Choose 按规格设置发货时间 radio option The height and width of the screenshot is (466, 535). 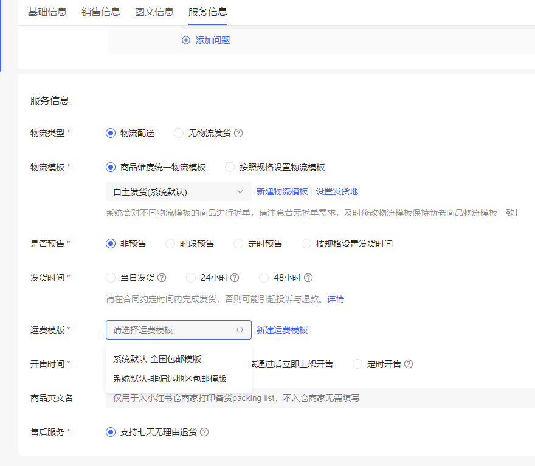click(x=306, y=244)
